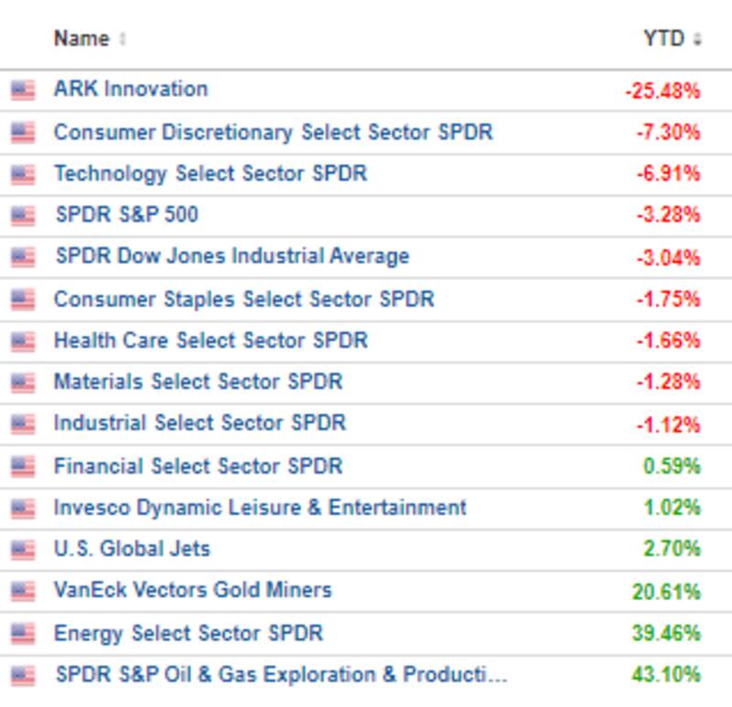
Task: Click the Name column header
Action: tap(81, 38)
